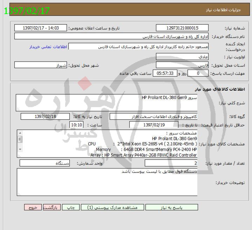This screenshot has width=252, height=230.
Task: Click the buyer description text area
Action: pos(107,182)
